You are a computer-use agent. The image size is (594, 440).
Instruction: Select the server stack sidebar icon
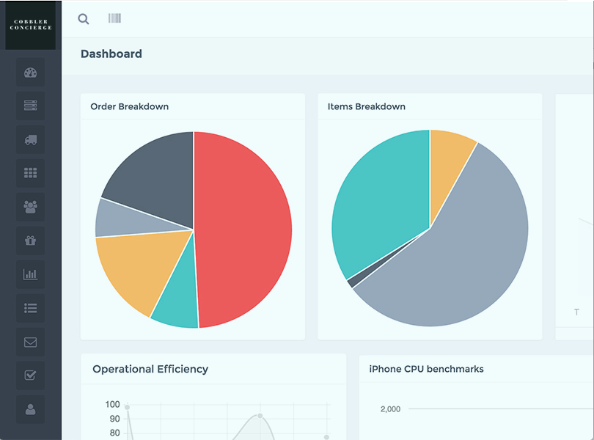tap(31, 106)
